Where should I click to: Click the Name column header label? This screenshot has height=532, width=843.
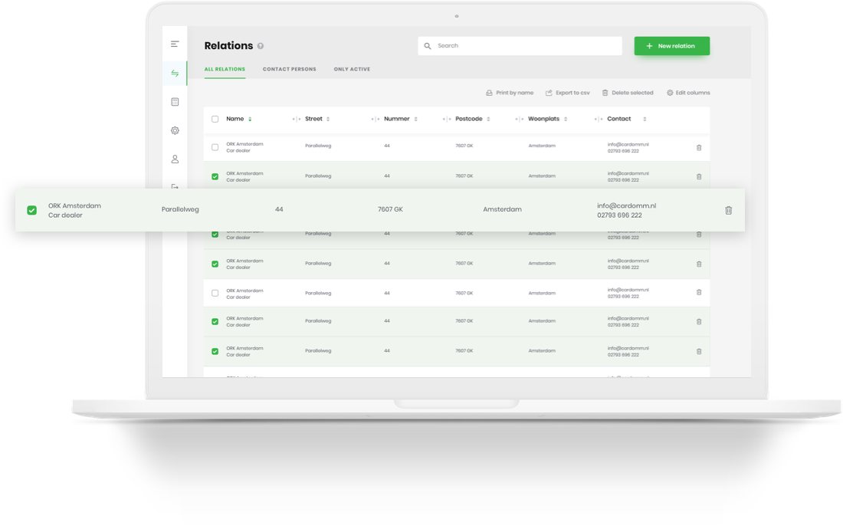(235, 119)
